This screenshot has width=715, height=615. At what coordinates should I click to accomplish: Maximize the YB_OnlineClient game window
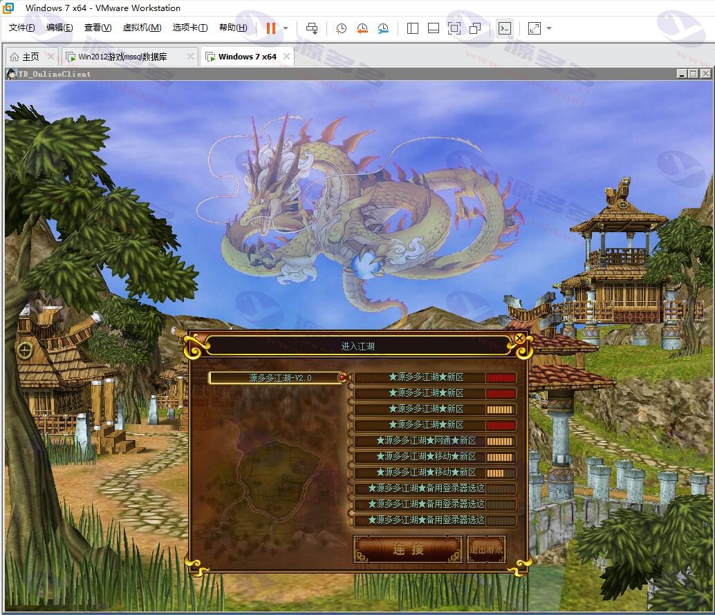point(694,74)
